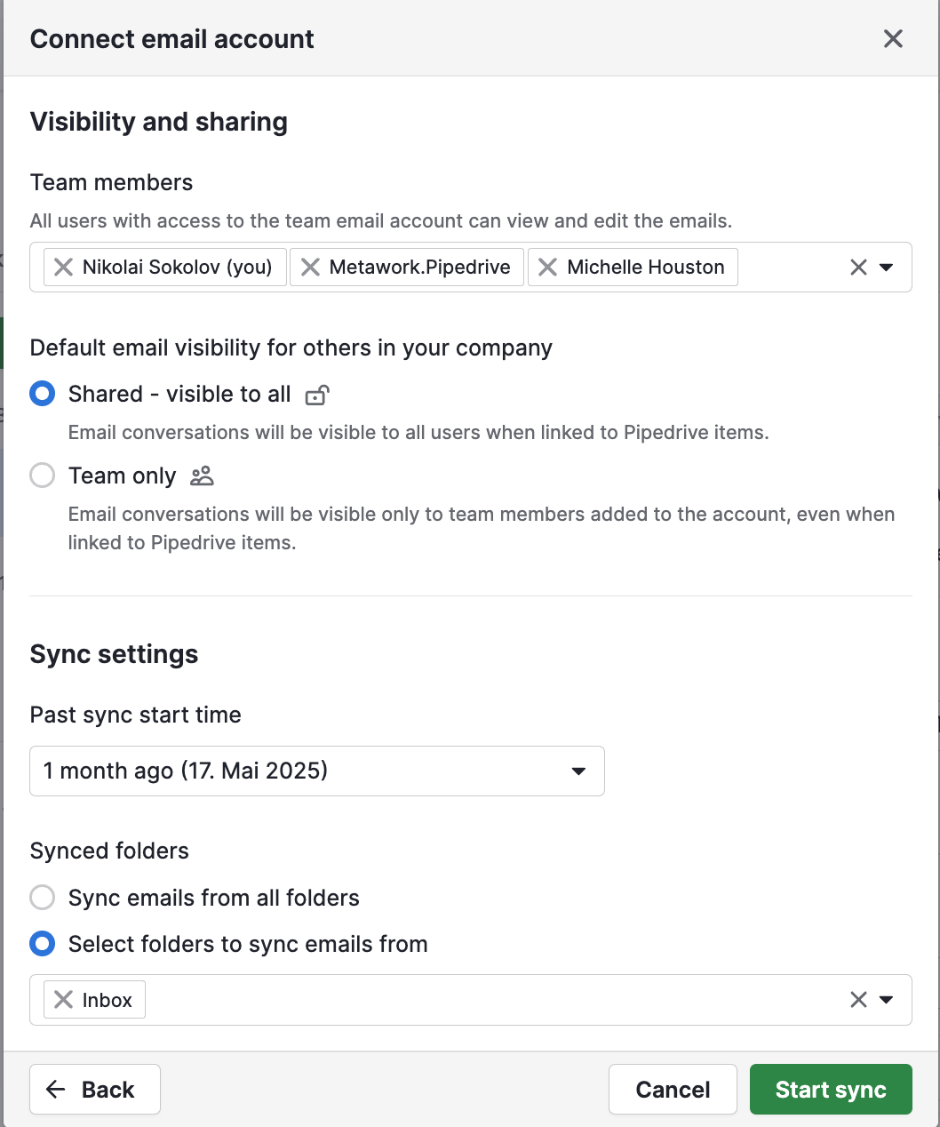
Task: Remove Nikolai Sokolov from team members
Action: click(x=63, y=268)
